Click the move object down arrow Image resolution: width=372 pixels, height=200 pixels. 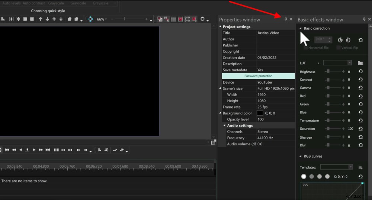click(x=47, y=19)
